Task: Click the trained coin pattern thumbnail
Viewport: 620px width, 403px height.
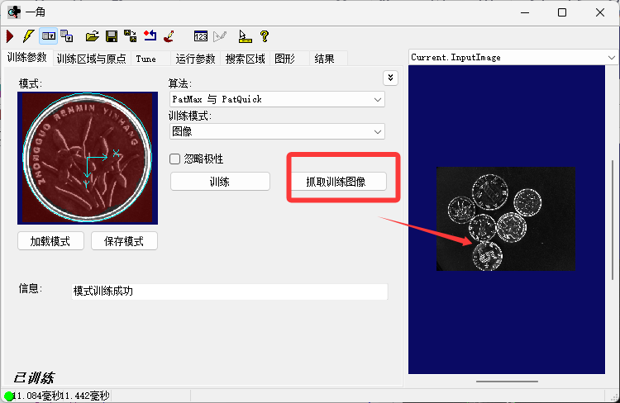Action: (x=88, y=158)
